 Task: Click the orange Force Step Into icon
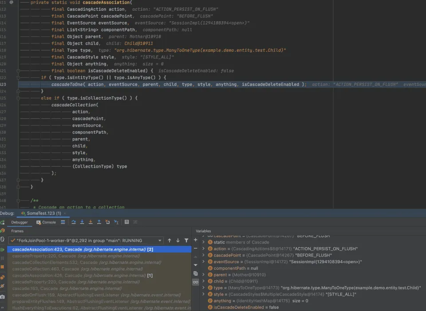(91, 222)
